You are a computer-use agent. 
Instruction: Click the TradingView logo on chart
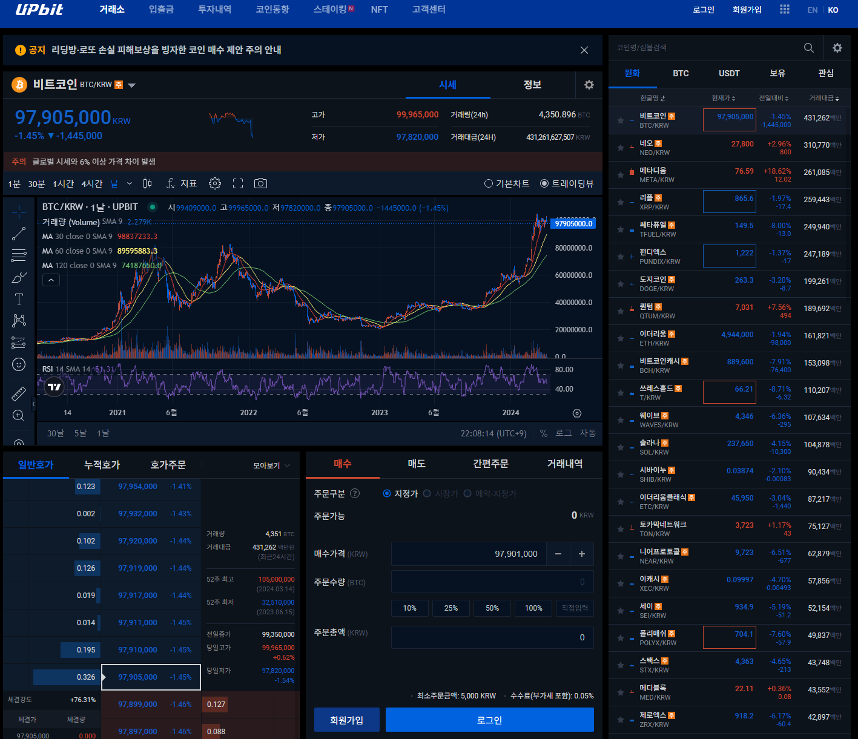pos(54,387)
